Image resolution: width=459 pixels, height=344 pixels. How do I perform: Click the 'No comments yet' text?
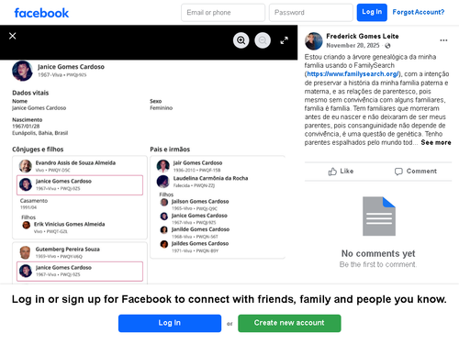pyautogui.click(x=378, y=253)
